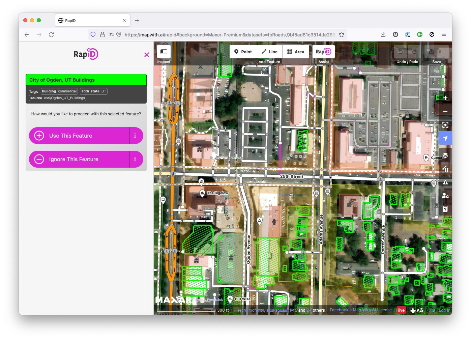Screen dimensions: 471x340
Task: Click the Save upload button
Action: [x=436, y=52]
